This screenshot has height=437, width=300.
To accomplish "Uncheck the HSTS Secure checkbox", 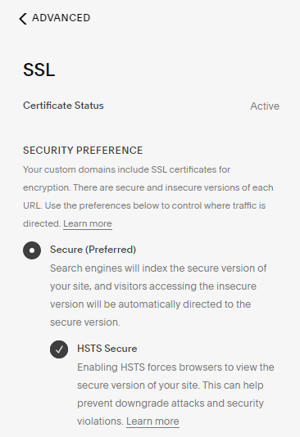I will (59, 349).
